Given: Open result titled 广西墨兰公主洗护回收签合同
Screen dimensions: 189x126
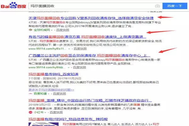Looking at the screenshot, I should click(89, 55).
